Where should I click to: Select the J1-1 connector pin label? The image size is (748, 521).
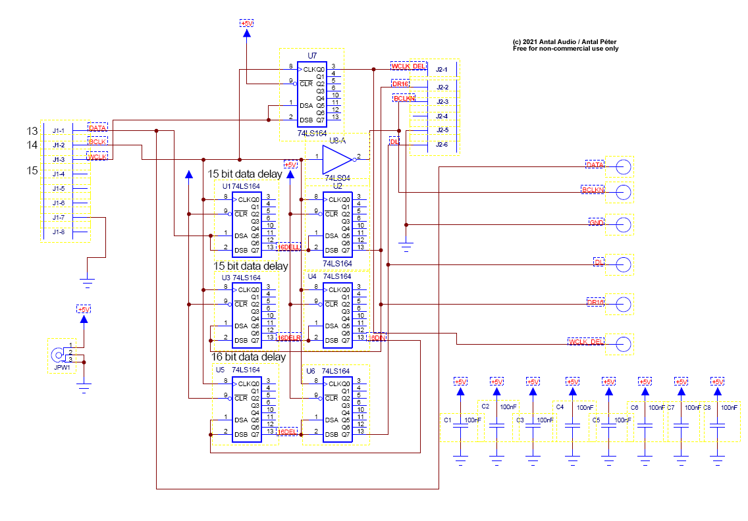pyautogui.click(x=59, y=131)
